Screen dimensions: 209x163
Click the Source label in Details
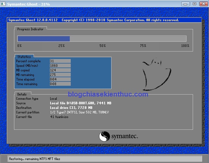click(x=21, y=103)
